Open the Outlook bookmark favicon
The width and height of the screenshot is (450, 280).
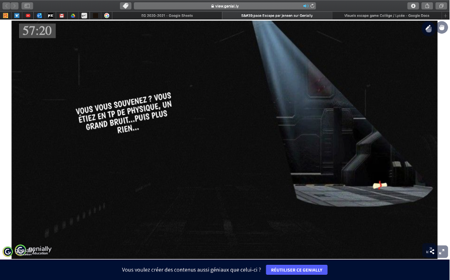[x=39, y=16]
